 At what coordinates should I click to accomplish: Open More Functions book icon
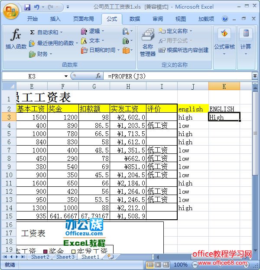[x=127, y=50]
